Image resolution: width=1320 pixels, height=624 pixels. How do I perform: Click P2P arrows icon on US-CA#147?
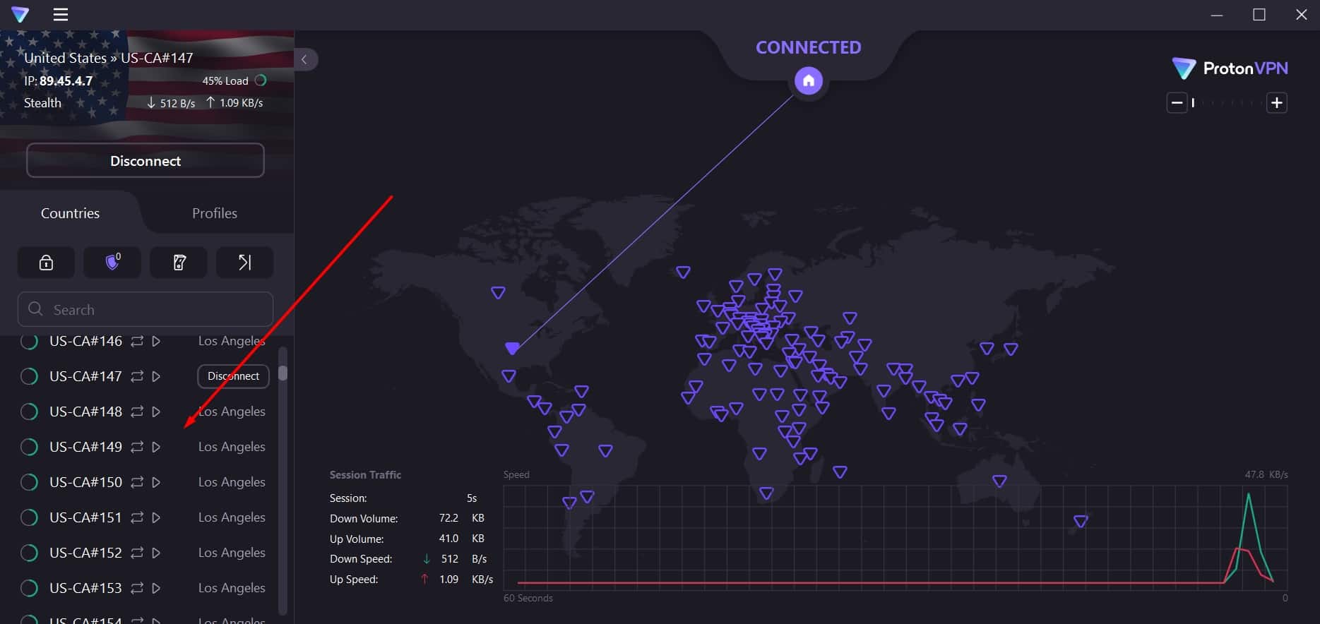(x=137, y=376)
